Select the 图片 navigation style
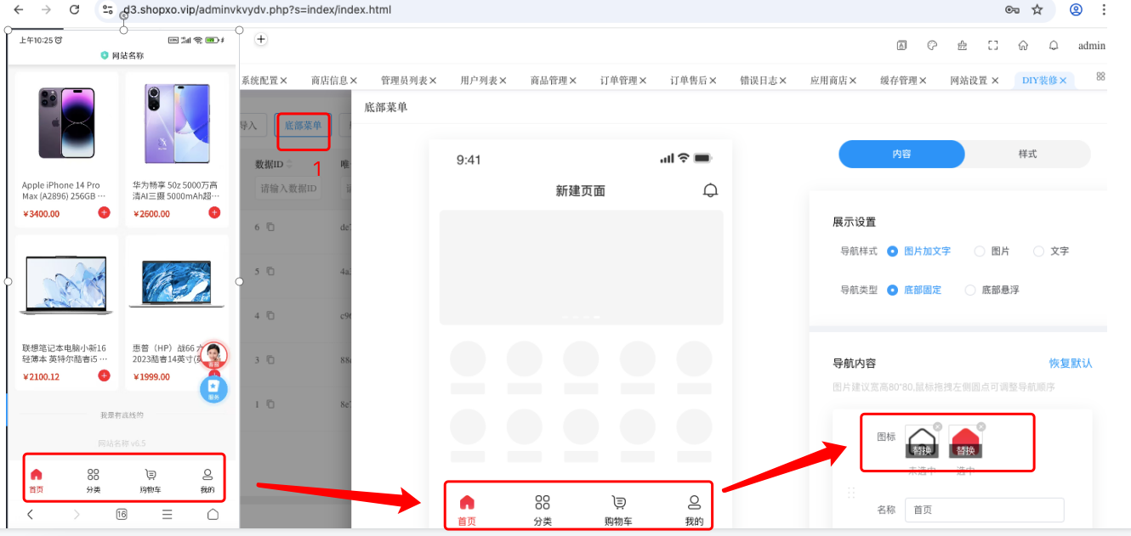This screenshot has width=1131, height=536. coord(992,251)
